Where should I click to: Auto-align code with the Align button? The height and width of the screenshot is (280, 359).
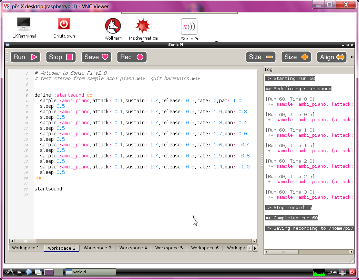pos(331,57)
